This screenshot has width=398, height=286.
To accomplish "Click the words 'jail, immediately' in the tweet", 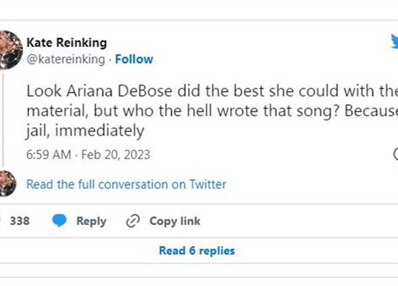I will 84,130.
